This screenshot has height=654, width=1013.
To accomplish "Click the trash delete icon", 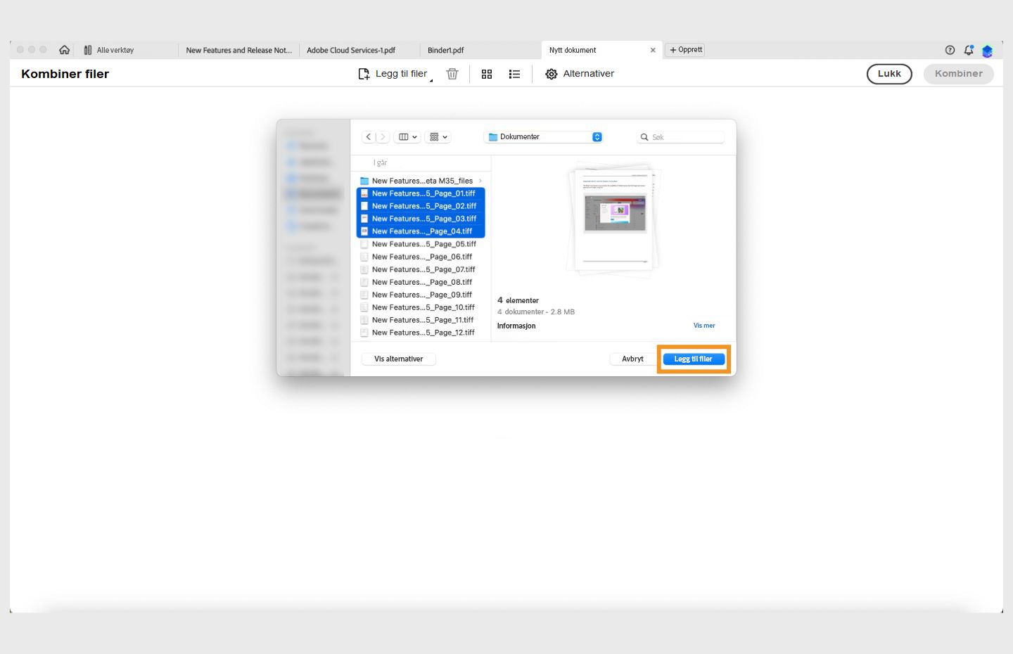I will 452,73.
